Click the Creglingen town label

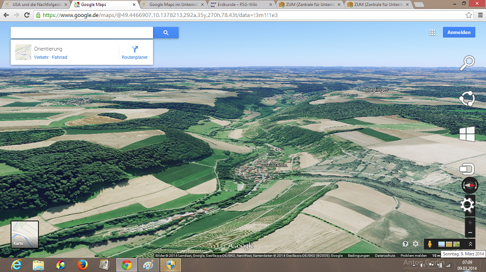pyautogui.click(x=376, y=90)
